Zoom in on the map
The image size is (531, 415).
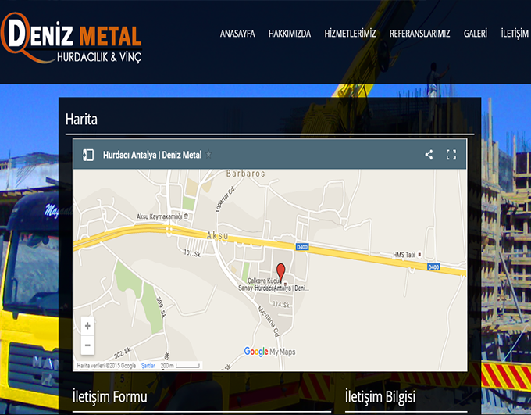click(x=87, y=326)
